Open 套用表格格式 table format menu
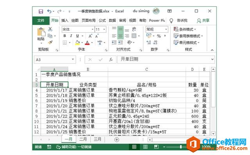This screenshot has height=155, width=250. [x=188, y=36]
